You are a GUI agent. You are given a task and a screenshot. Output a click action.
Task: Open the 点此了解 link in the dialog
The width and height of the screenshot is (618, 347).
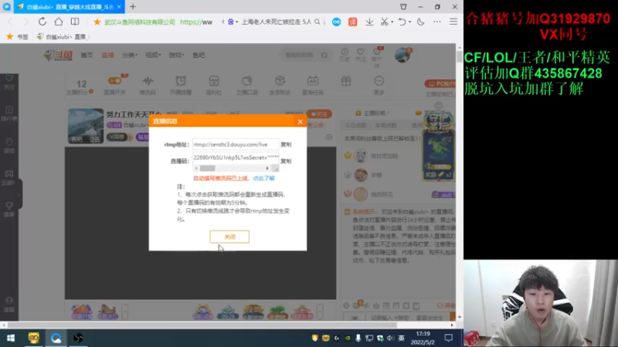(263, 178)
